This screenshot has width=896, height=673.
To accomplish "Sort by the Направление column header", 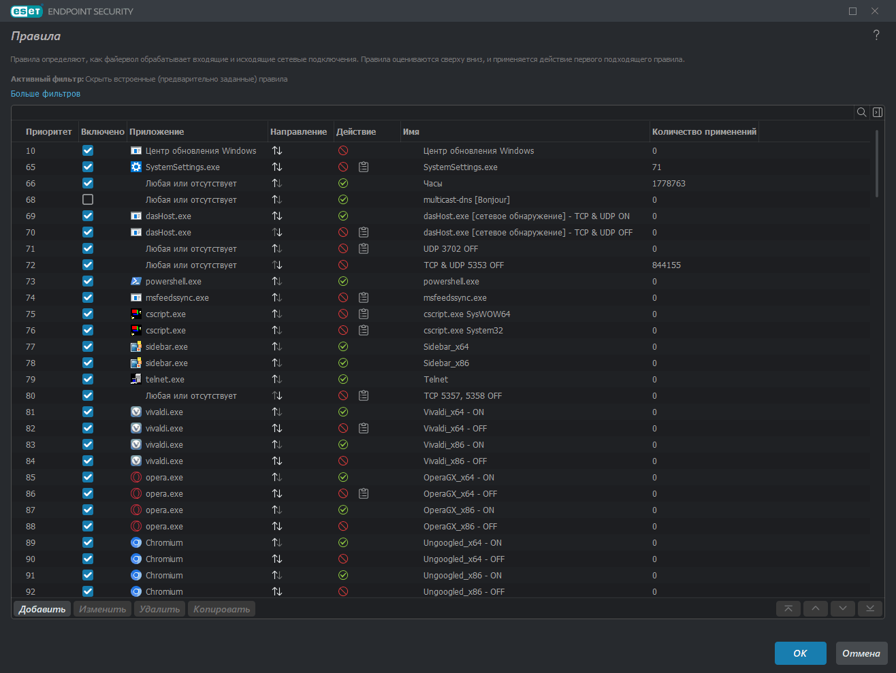I will pyautogui.click(x=298, y=131).
